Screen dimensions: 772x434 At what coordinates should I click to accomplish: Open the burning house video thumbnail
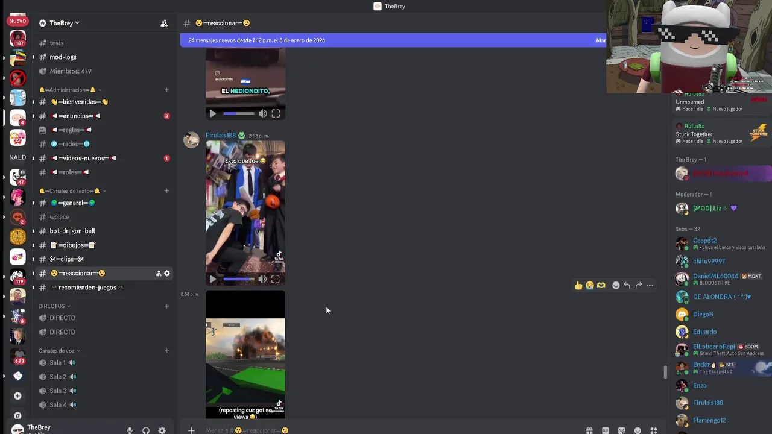click(245, 354)
